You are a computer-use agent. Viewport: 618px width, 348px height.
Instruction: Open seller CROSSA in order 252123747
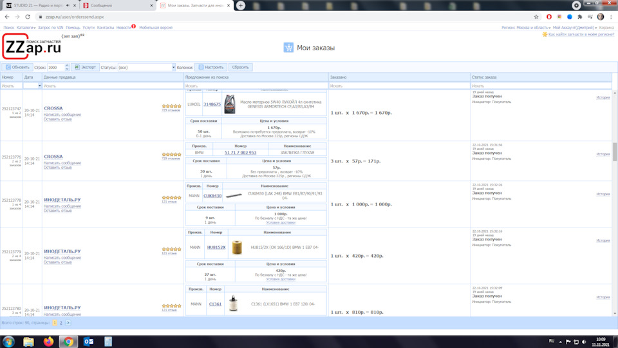[x=53, y=108]
